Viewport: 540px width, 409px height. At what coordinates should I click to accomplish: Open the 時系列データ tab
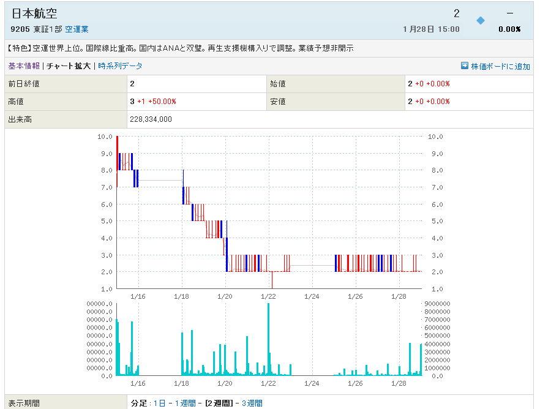click(120, 66)
